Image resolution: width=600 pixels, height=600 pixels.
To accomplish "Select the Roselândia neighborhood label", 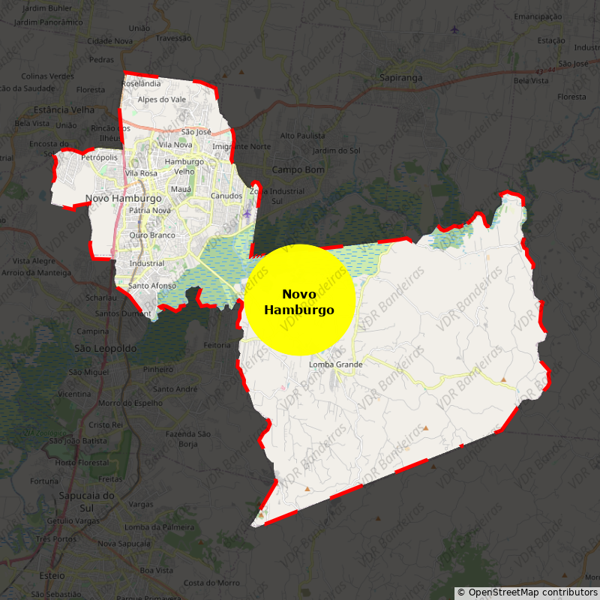I will (141, 84).
